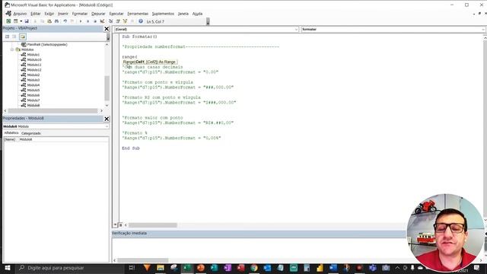Click the Save toolbar icon
Image resolution: width=487 pixels, height=274 pixels.
27,21
